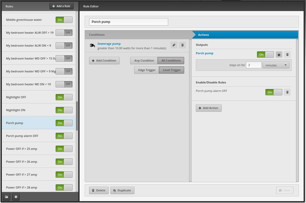Toggle My bedroom heater ALW ON < 9 rule
The image size is (306, 203).
64,46
